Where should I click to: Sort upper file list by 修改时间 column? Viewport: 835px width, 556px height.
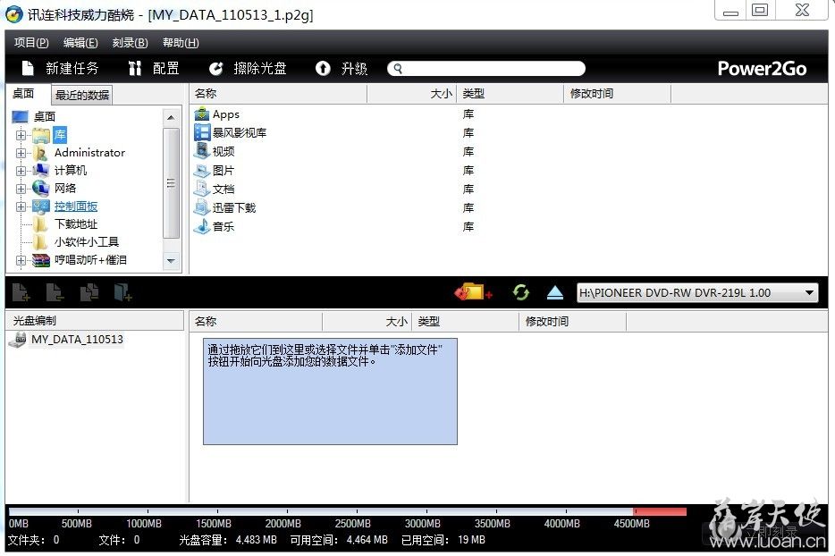(617, 94)
